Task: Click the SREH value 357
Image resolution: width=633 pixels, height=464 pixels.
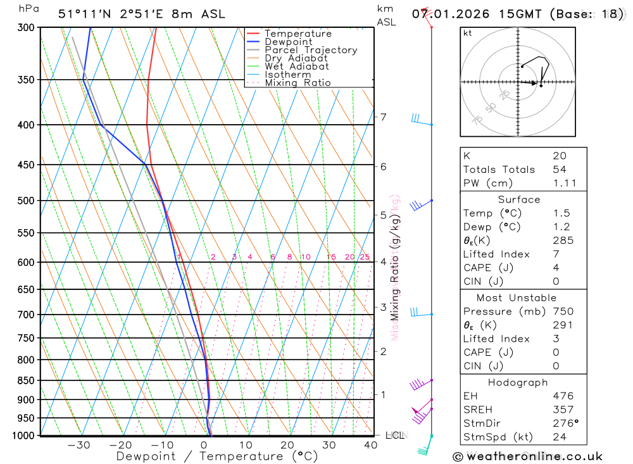Action: [563, 410]
